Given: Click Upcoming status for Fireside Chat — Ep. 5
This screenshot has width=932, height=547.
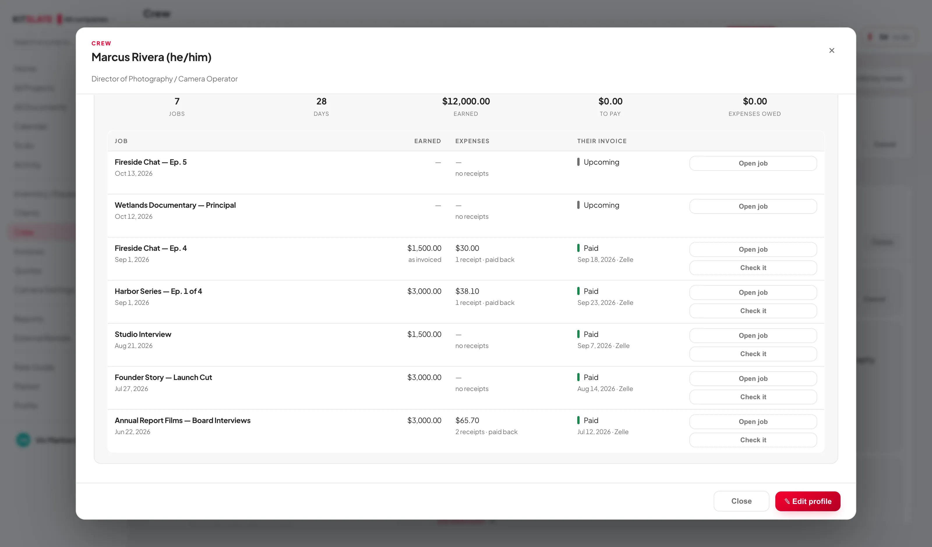Looking at the screenshot, I should click(x=598, y=162).
